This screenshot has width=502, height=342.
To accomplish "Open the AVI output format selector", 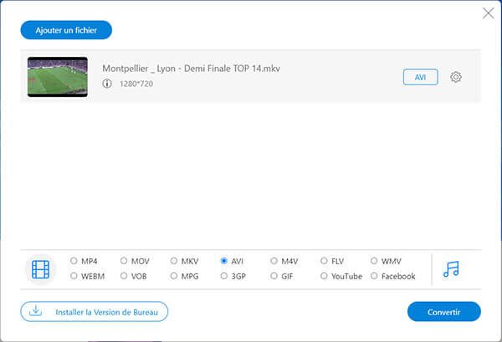I will 420,77.
